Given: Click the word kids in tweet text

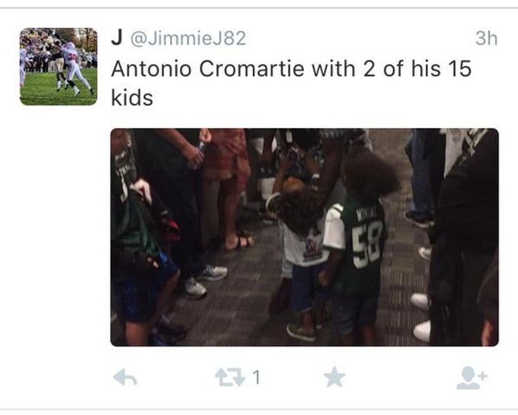Looking at the screenshot, I should pyautogui.click(x=132, y=98).
